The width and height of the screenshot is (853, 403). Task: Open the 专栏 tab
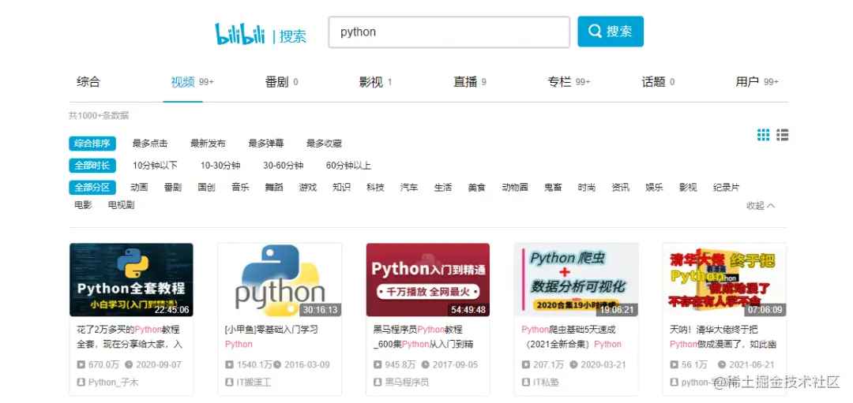coord(569,82)
